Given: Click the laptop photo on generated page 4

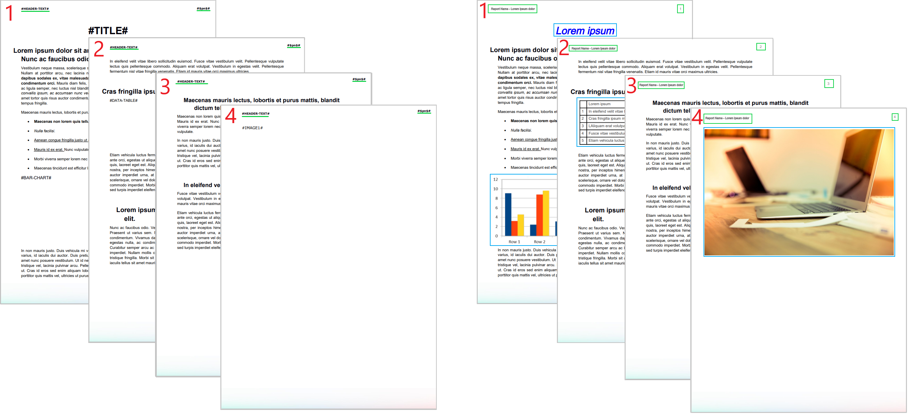Looking at the screenshot, I should pyautogui.click(x=799, y=192).
